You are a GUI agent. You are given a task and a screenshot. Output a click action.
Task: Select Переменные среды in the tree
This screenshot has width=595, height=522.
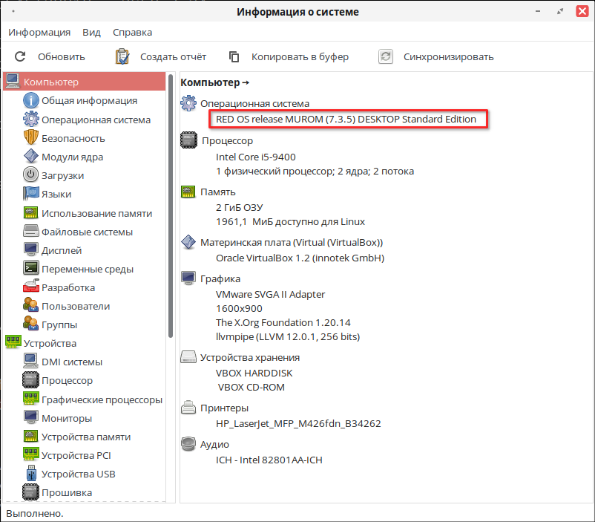click(88, 269)
